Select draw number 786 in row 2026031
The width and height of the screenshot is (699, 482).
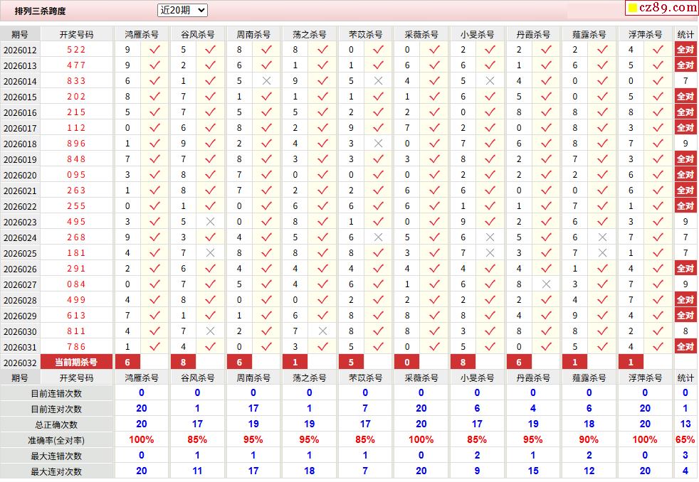[x=76, y=347]
